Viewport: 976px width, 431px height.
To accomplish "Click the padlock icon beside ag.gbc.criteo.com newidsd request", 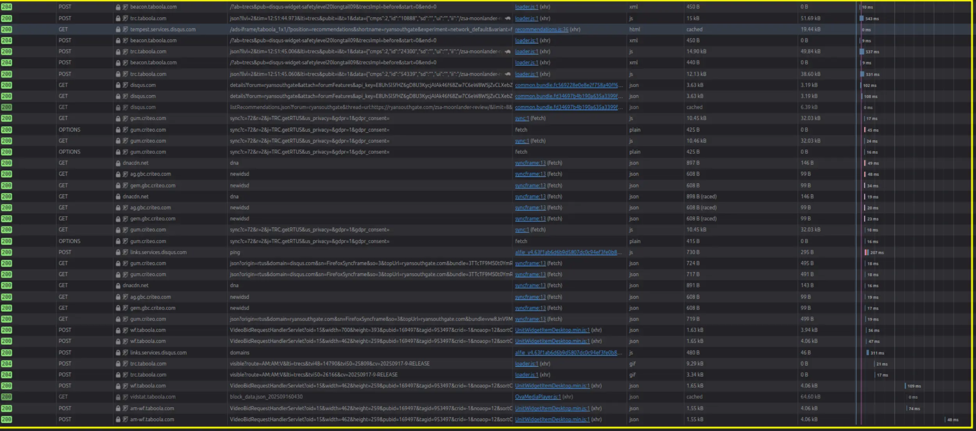I will tap(118, 174).
